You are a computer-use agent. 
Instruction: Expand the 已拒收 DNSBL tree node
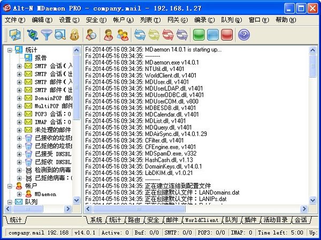tap(19, 162)
